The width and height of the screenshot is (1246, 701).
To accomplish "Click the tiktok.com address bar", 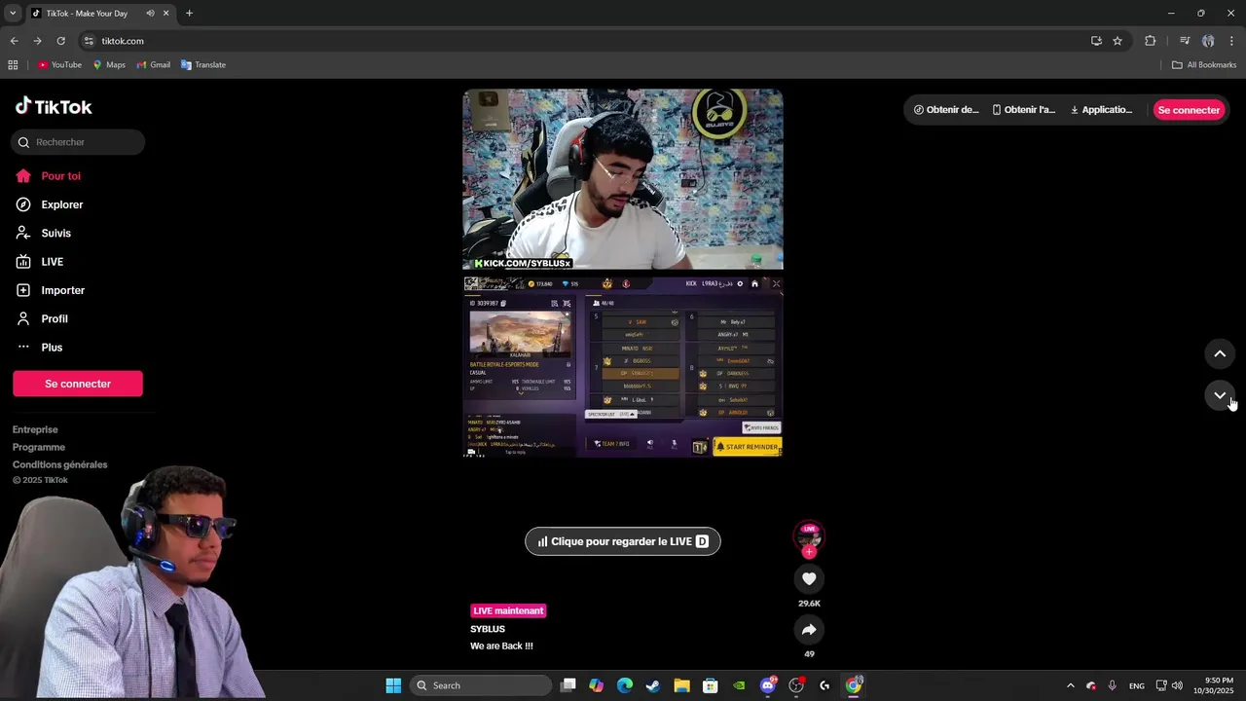I will point(584,41).
